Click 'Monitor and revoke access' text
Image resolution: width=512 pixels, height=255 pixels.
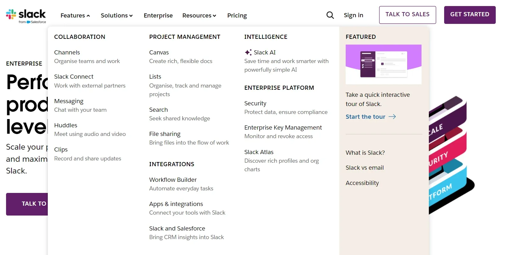278,136
